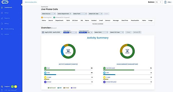Toggle the SMS legend entry in chart
Screen dimensions: 173x92
click(x=60, y=88)
